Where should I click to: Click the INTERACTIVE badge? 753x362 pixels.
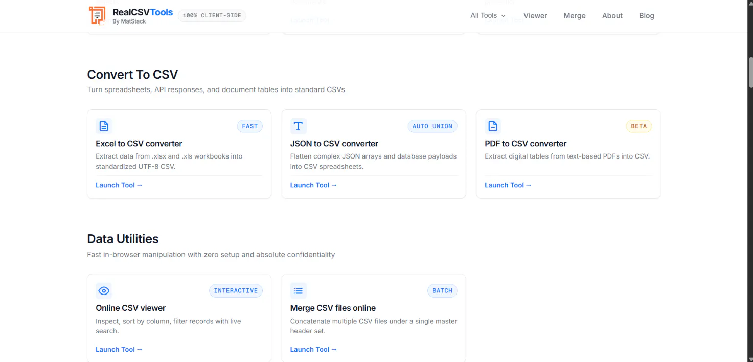(x=236, y=291)
